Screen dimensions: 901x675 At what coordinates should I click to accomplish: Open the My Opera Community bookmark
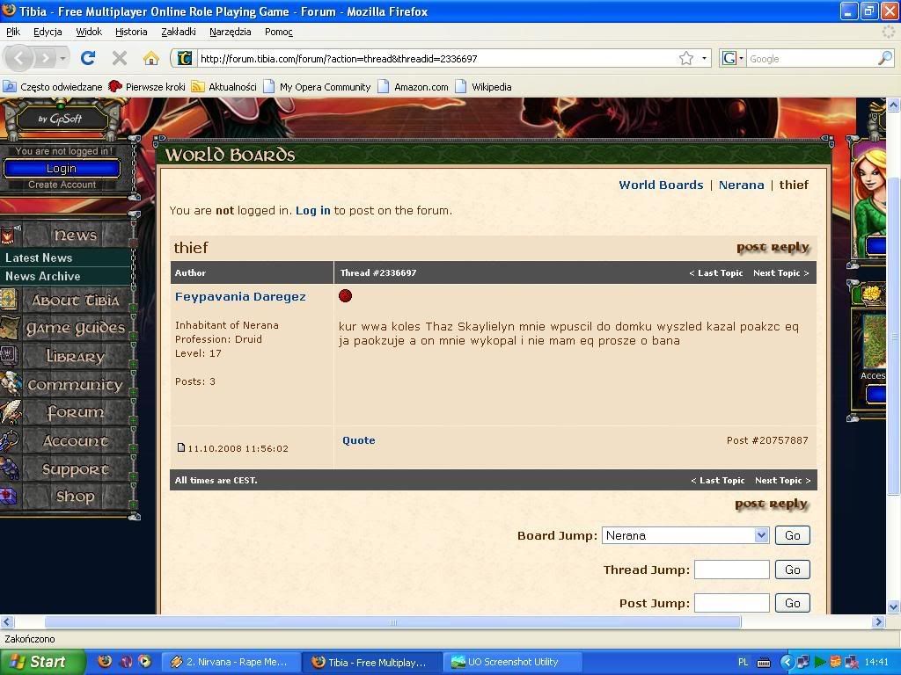tap(317, 87)
